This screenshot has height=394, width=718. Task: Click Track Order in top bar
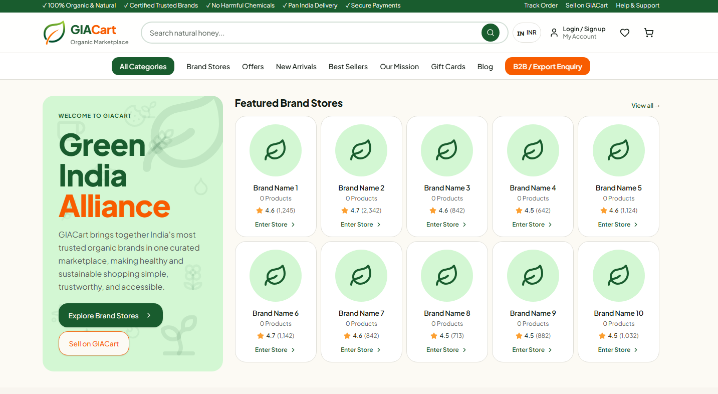(x=541, y=6)
